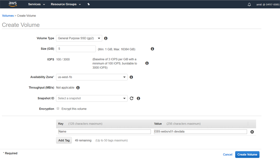Open the Snapshot ID selector
This screenshot has width=280, height=161.
[x=92, y=98]
